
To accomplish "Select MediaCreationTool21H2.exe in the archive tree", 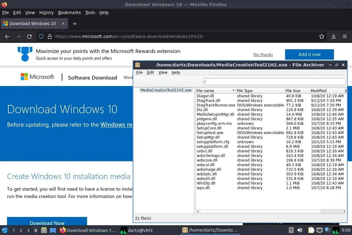I will click(166, 90).
